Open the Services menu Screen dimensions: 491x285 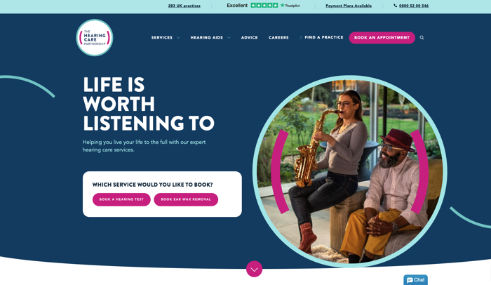[162, 38]
